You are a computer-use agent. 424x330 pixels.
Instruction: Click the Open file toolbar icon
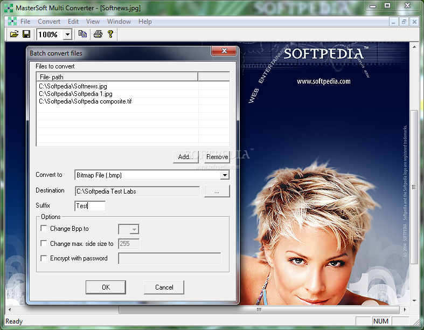point(14,34)
